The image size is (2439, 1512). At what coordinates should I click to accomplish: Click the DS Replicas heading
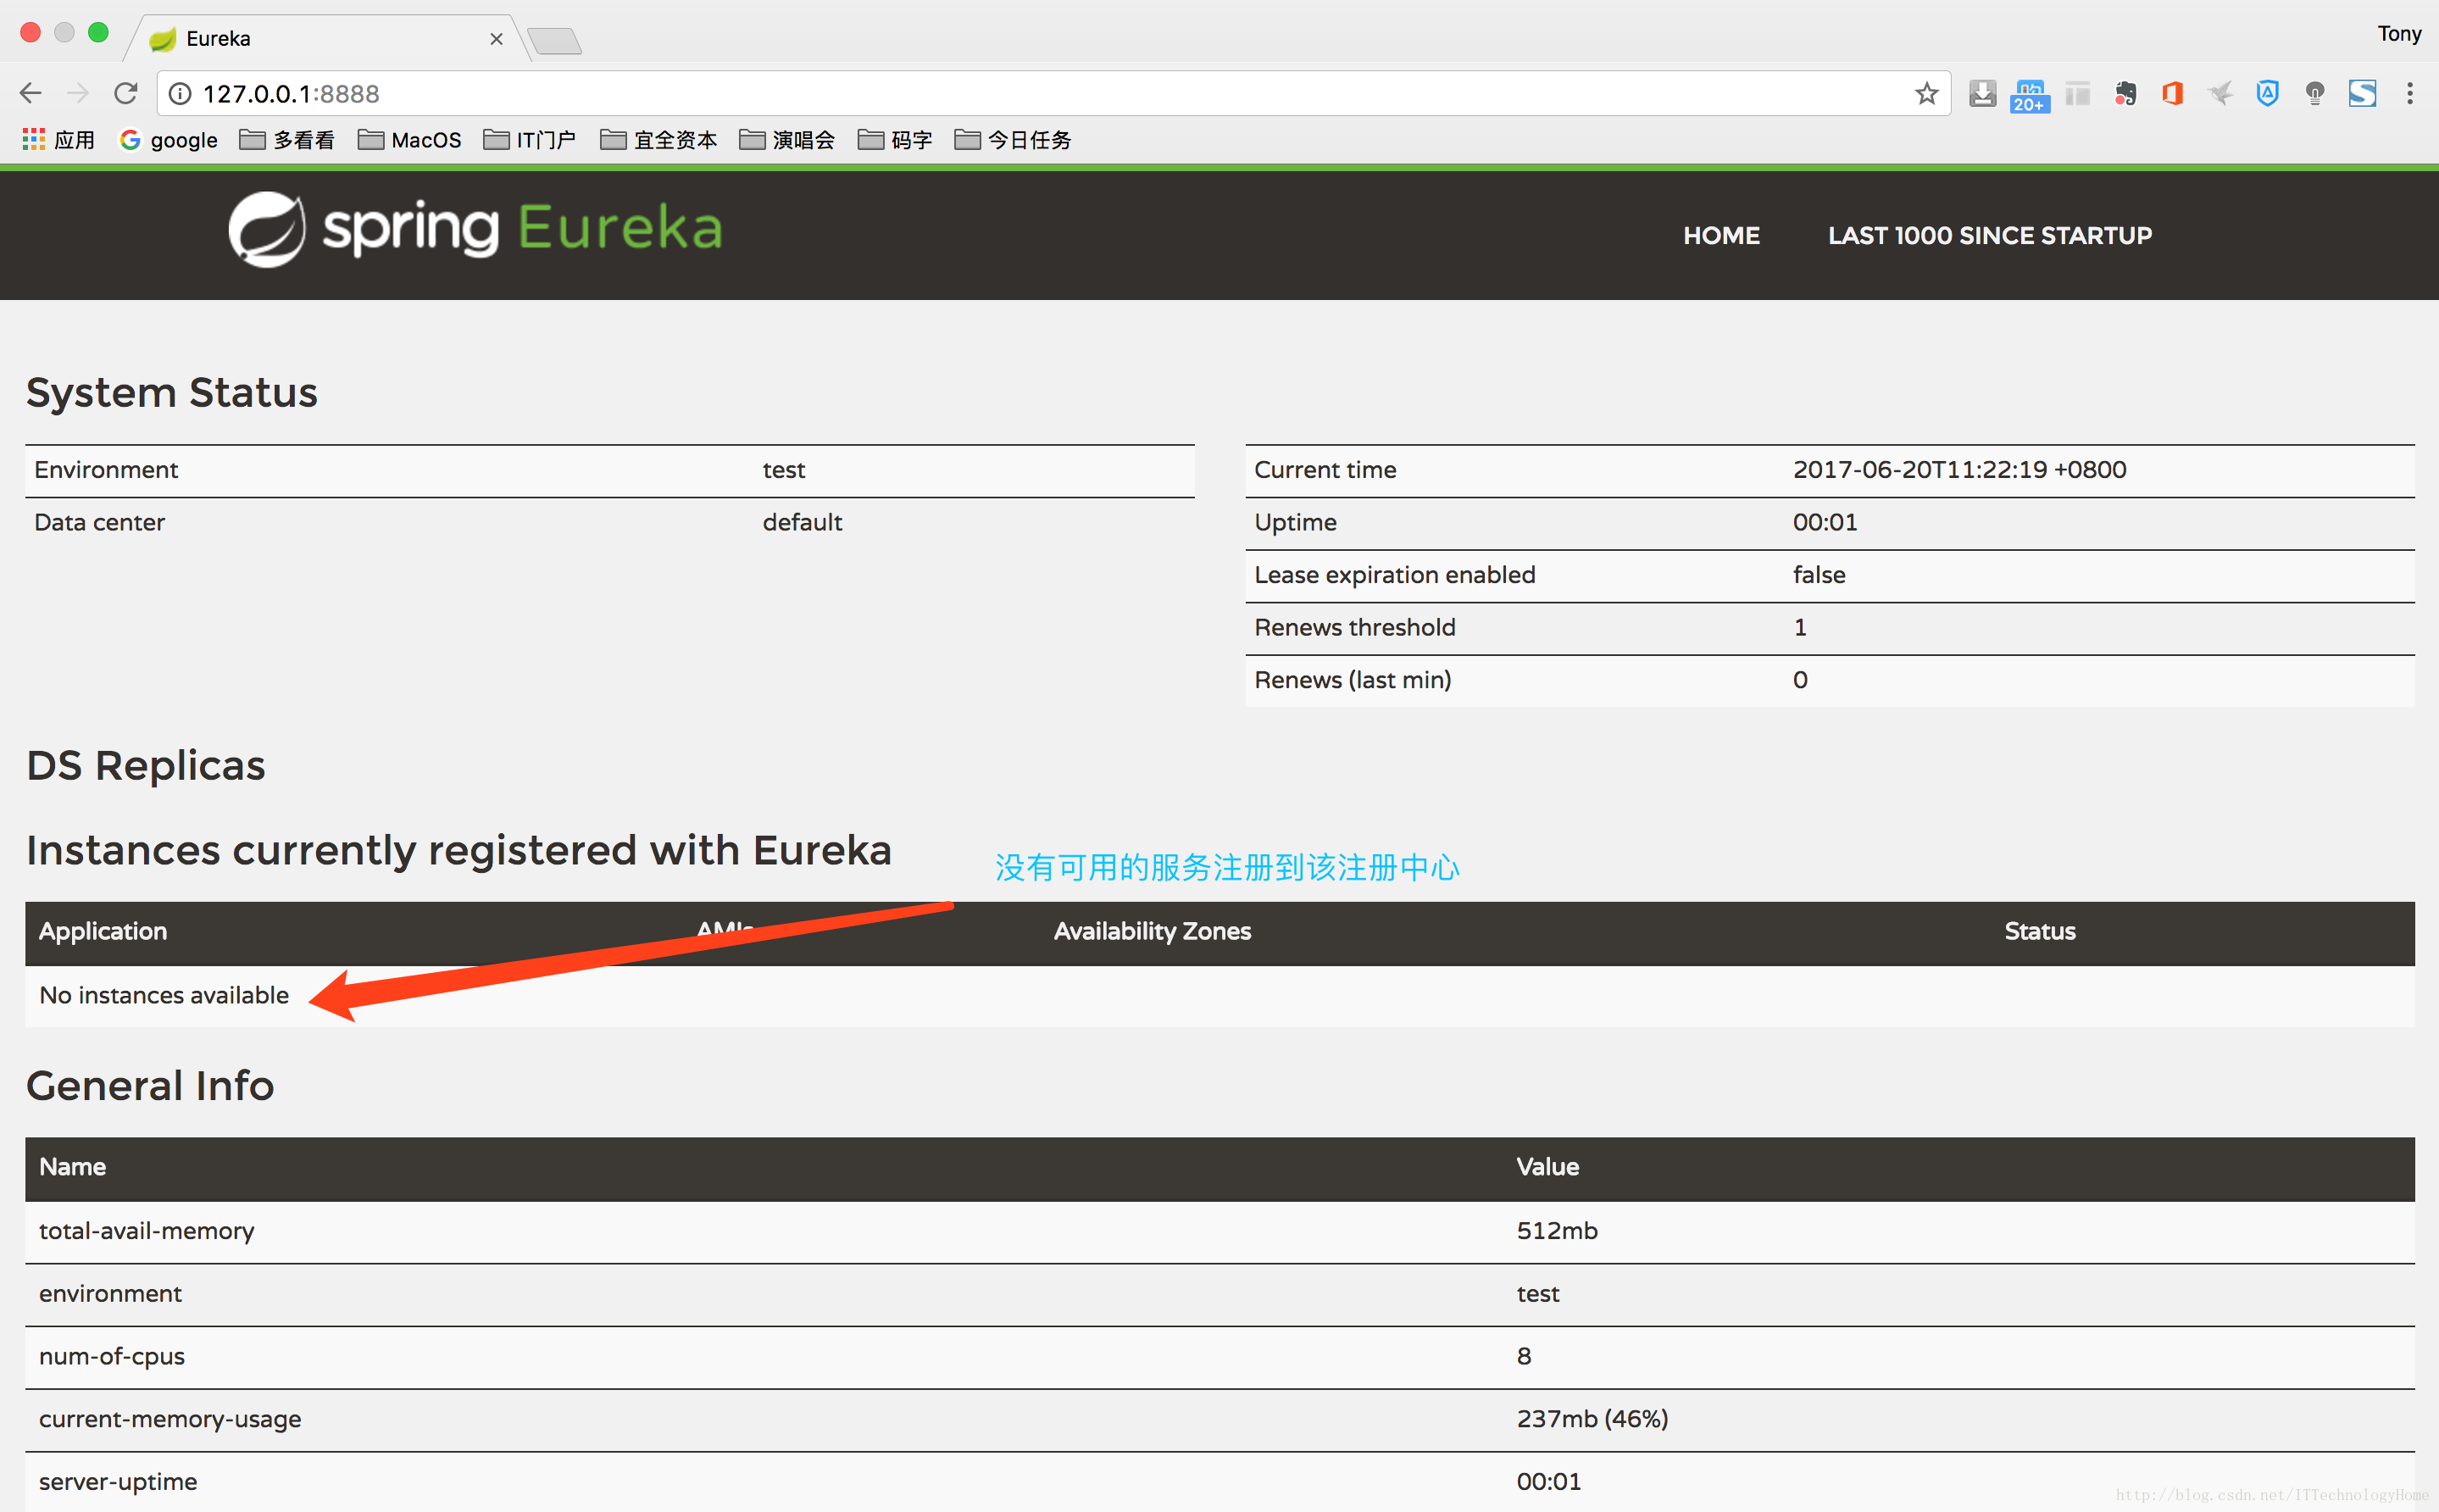pos(145,766)
